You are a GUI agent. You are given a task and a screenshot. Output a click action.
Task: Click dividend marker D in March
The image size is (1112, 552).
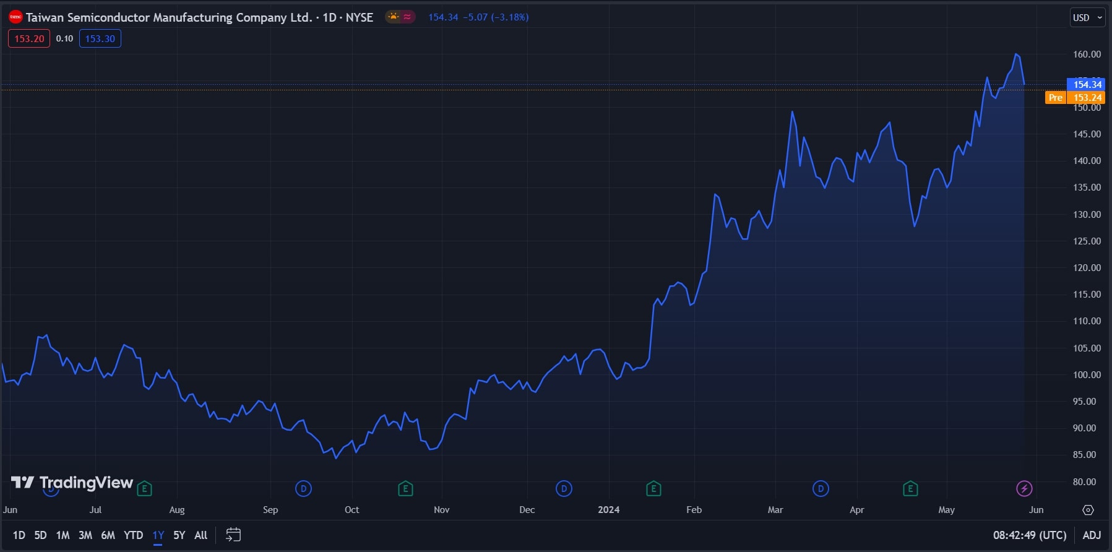tap(821, 489)
